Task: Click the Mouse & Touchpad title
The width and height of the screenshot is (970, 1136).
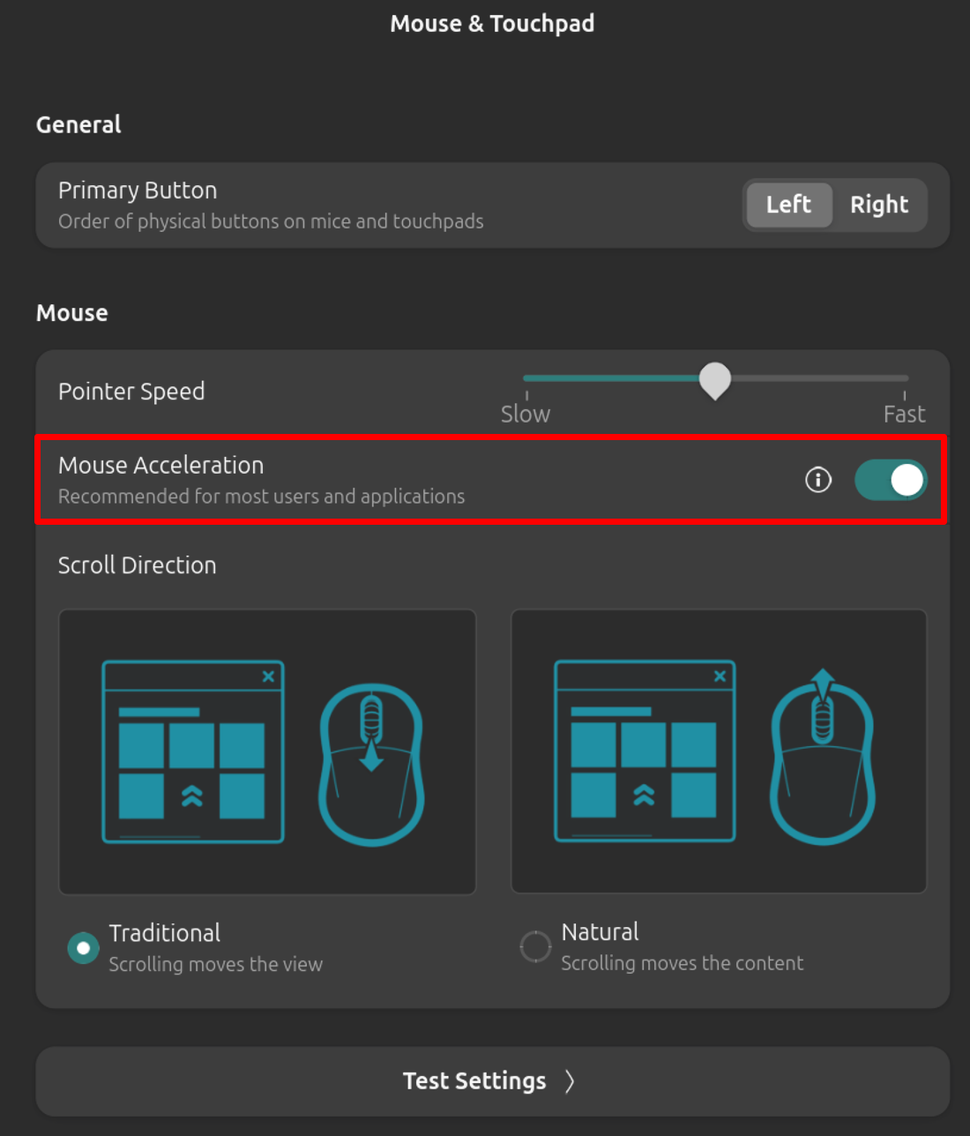Action: pos(492,24)
